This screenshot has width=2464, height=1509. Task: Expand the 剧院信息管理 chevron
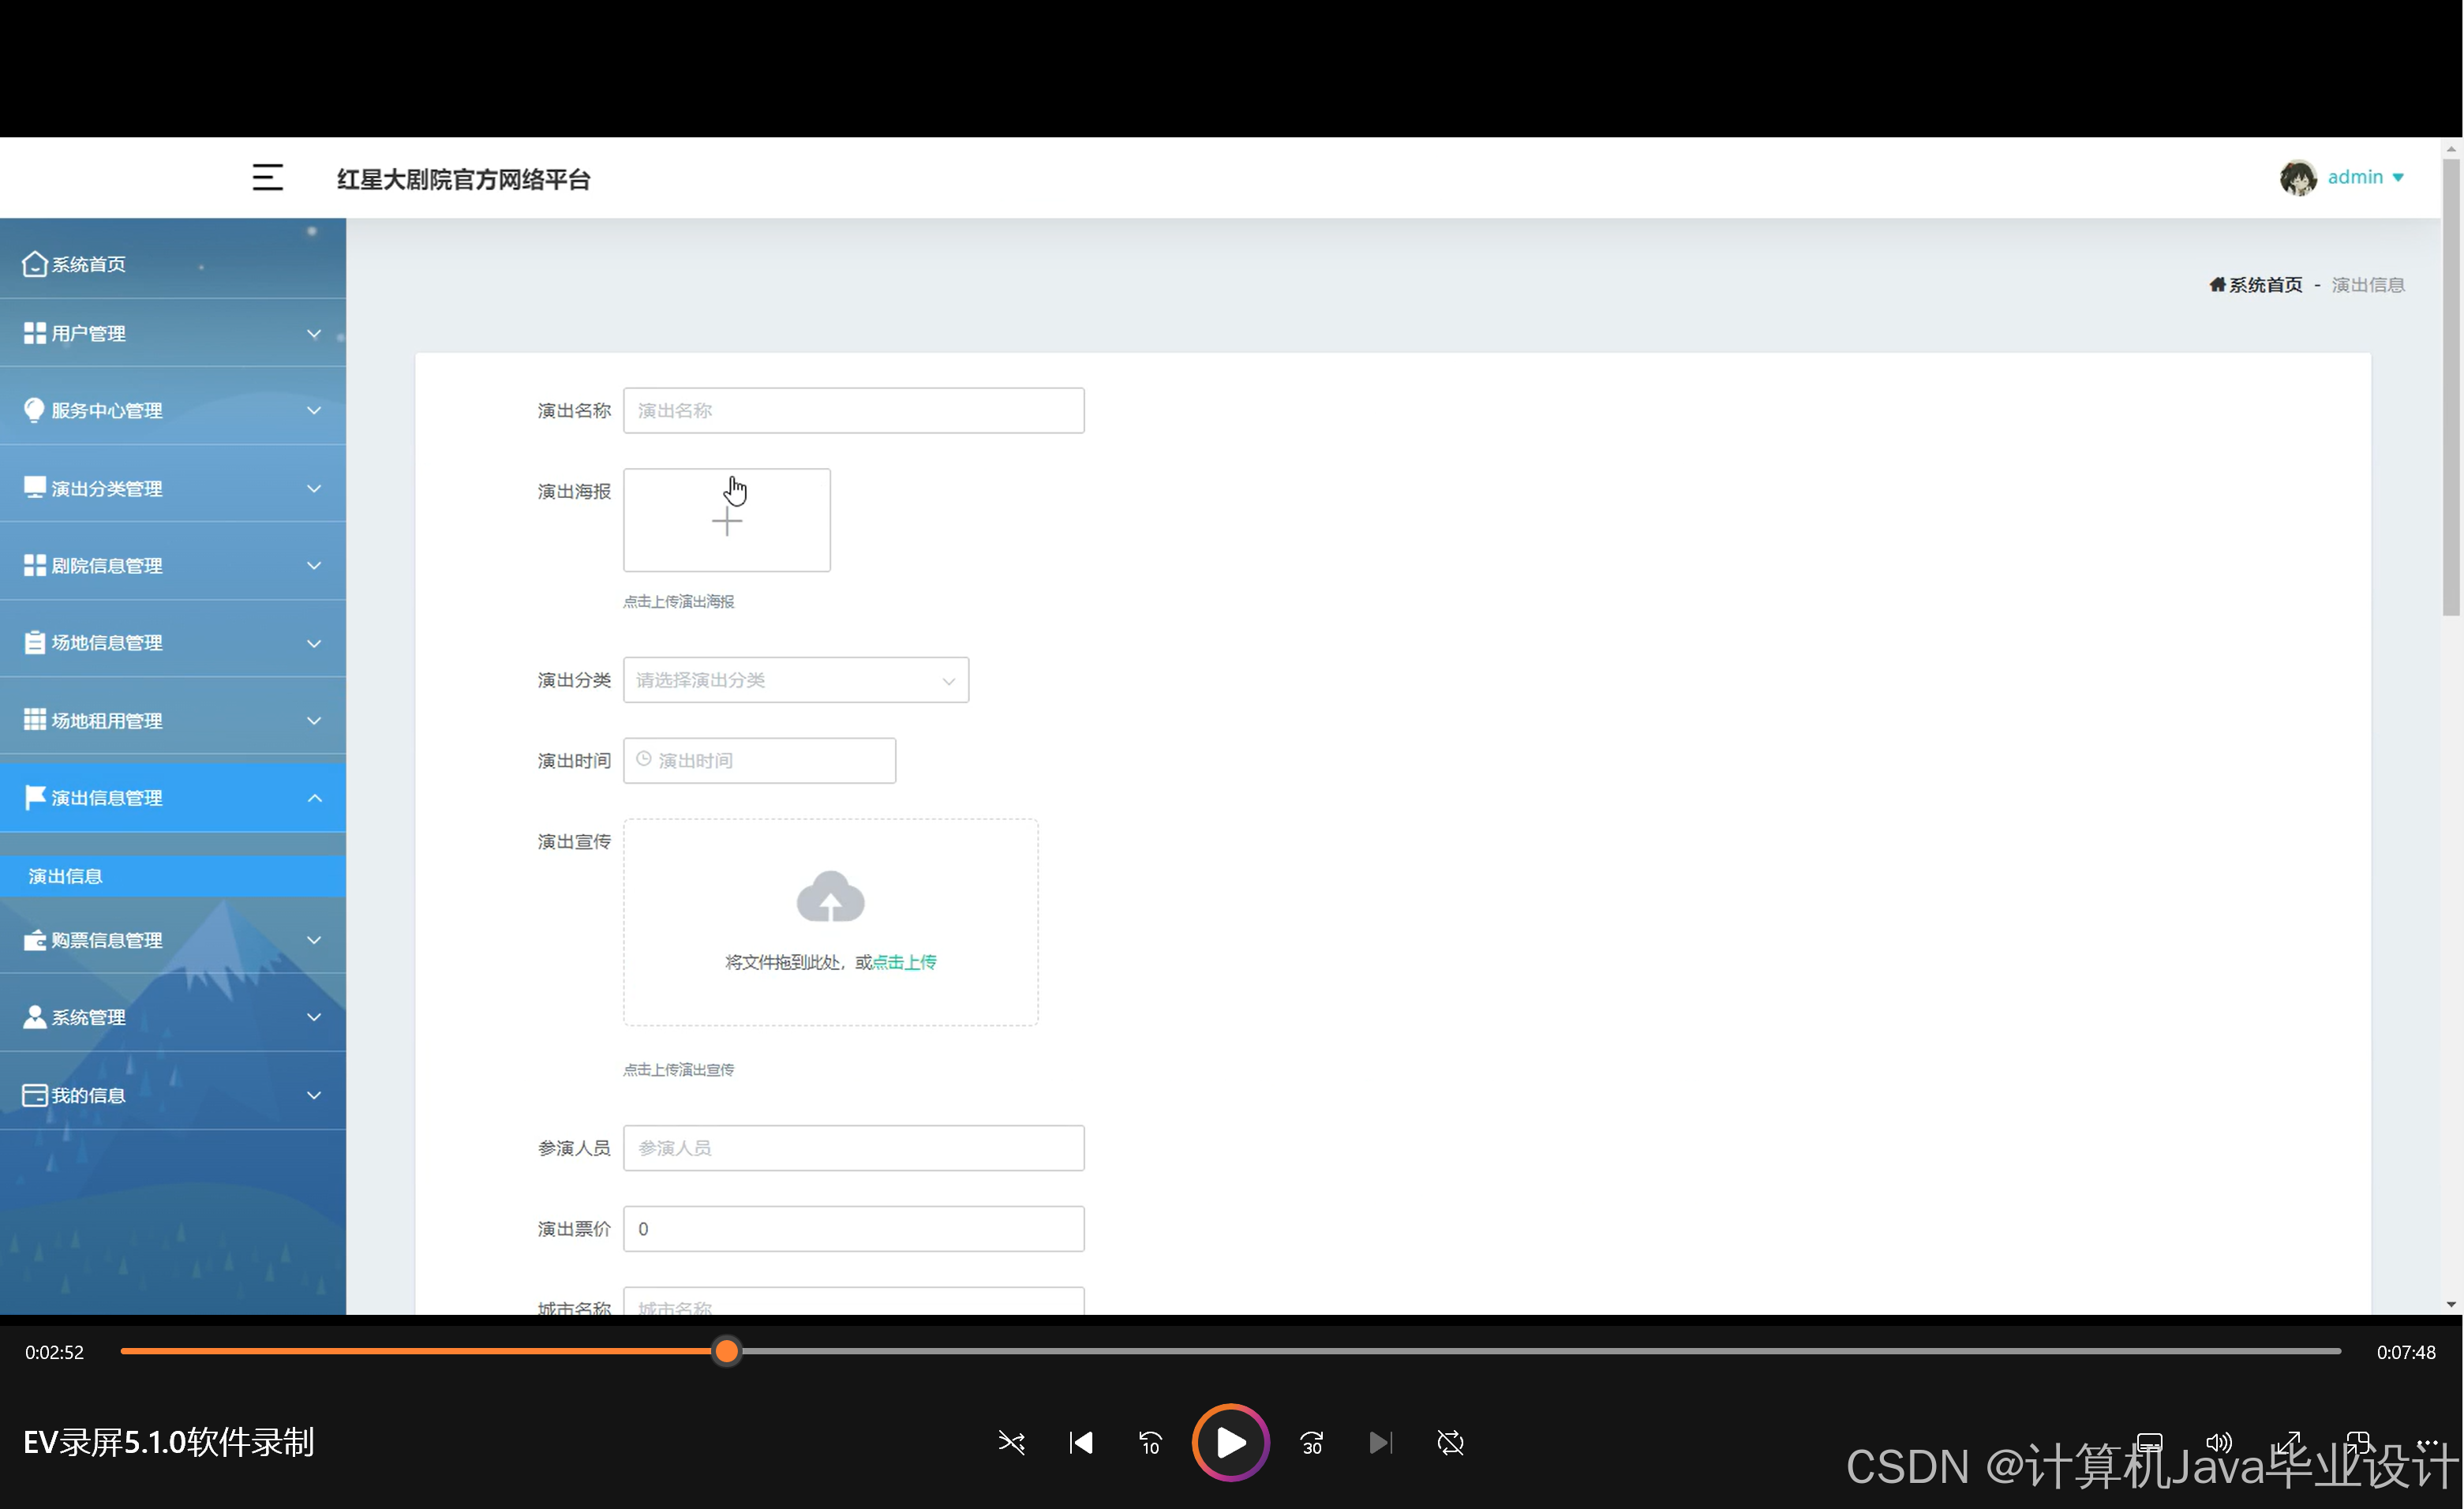pyautogui.click(x=314, y=566)
